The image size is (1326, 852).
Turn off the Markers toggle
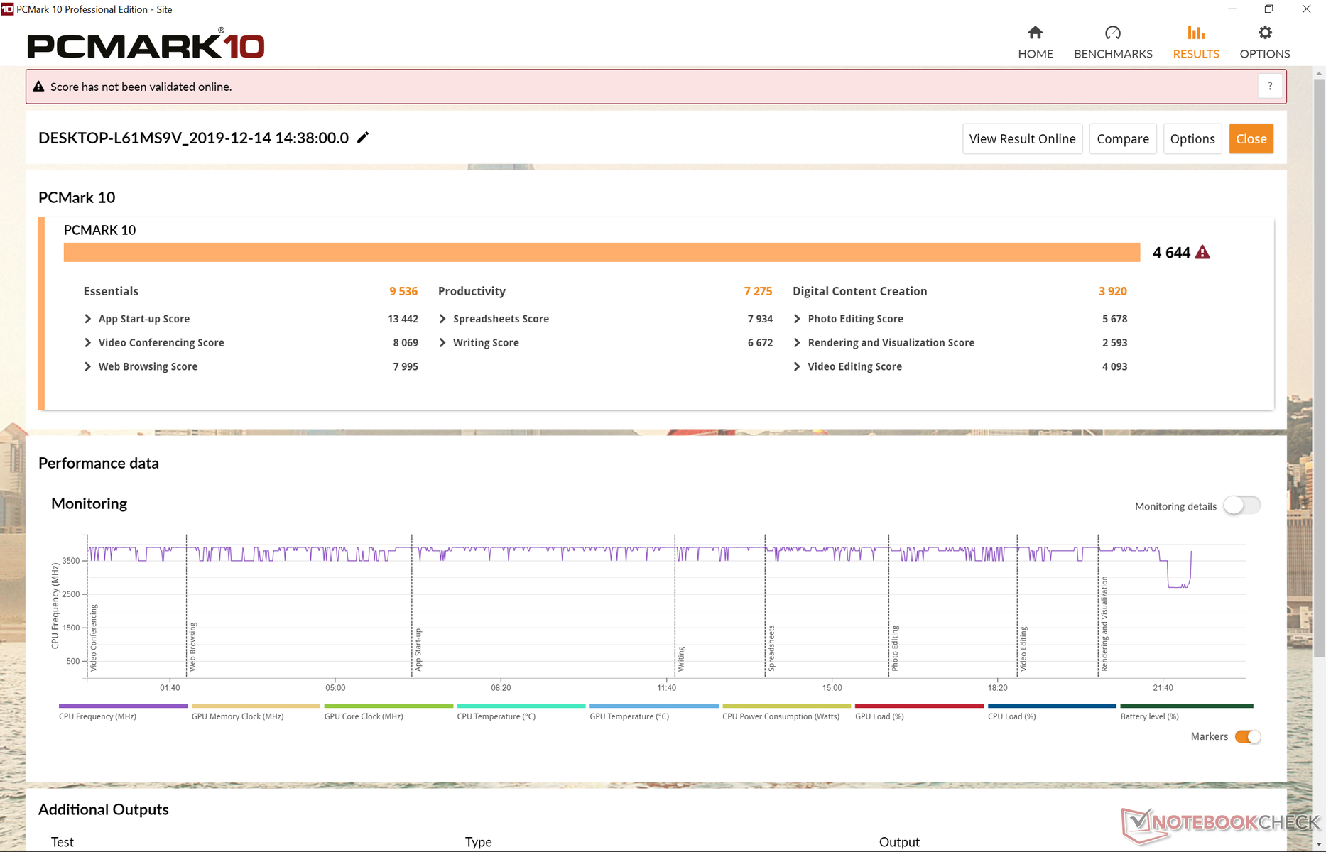pyautogui.click(x=1247, y=737)
